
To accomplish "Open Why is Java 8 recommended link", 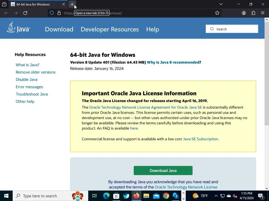I will click(x=173, y=62).
